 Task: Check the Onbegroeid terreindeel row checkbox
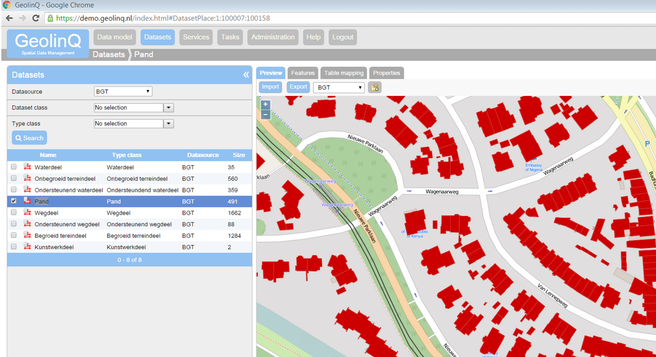[x=14, y=178]
